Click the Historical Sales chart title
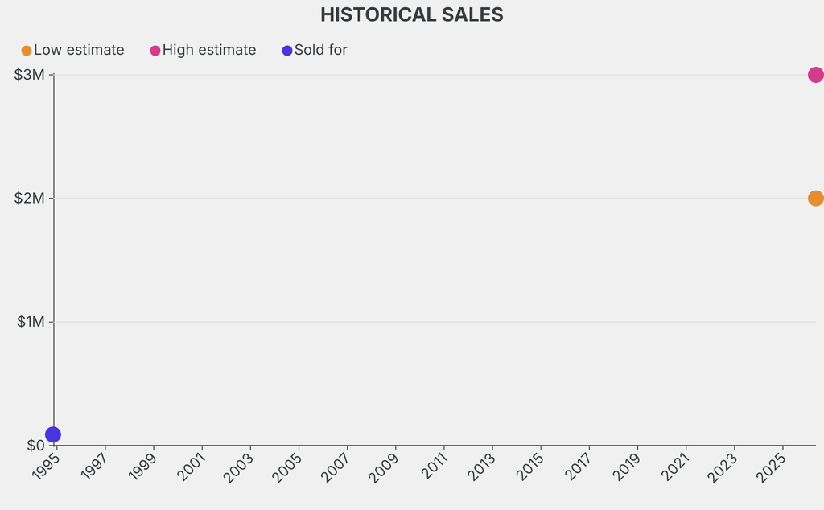The height and width of the screenshot is (510, 824). [412, 14]
